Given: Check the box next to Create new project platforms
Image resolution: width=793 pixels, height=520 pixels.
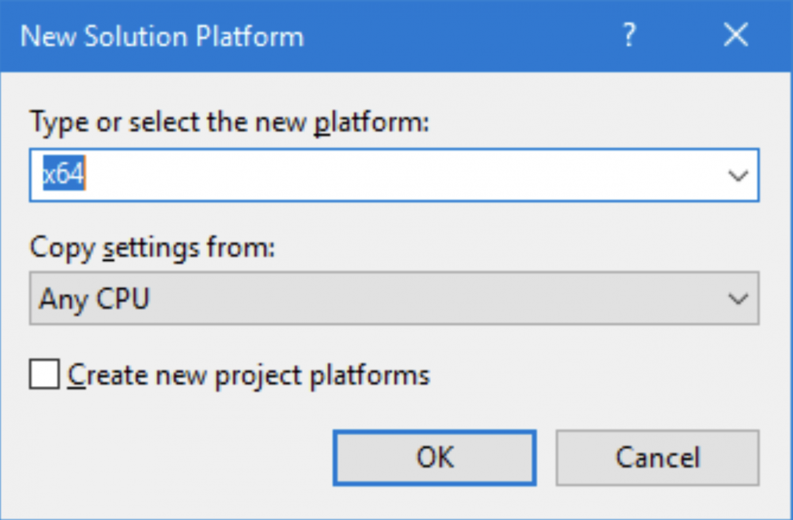Looking at the screenshot, I should [44, 374].
